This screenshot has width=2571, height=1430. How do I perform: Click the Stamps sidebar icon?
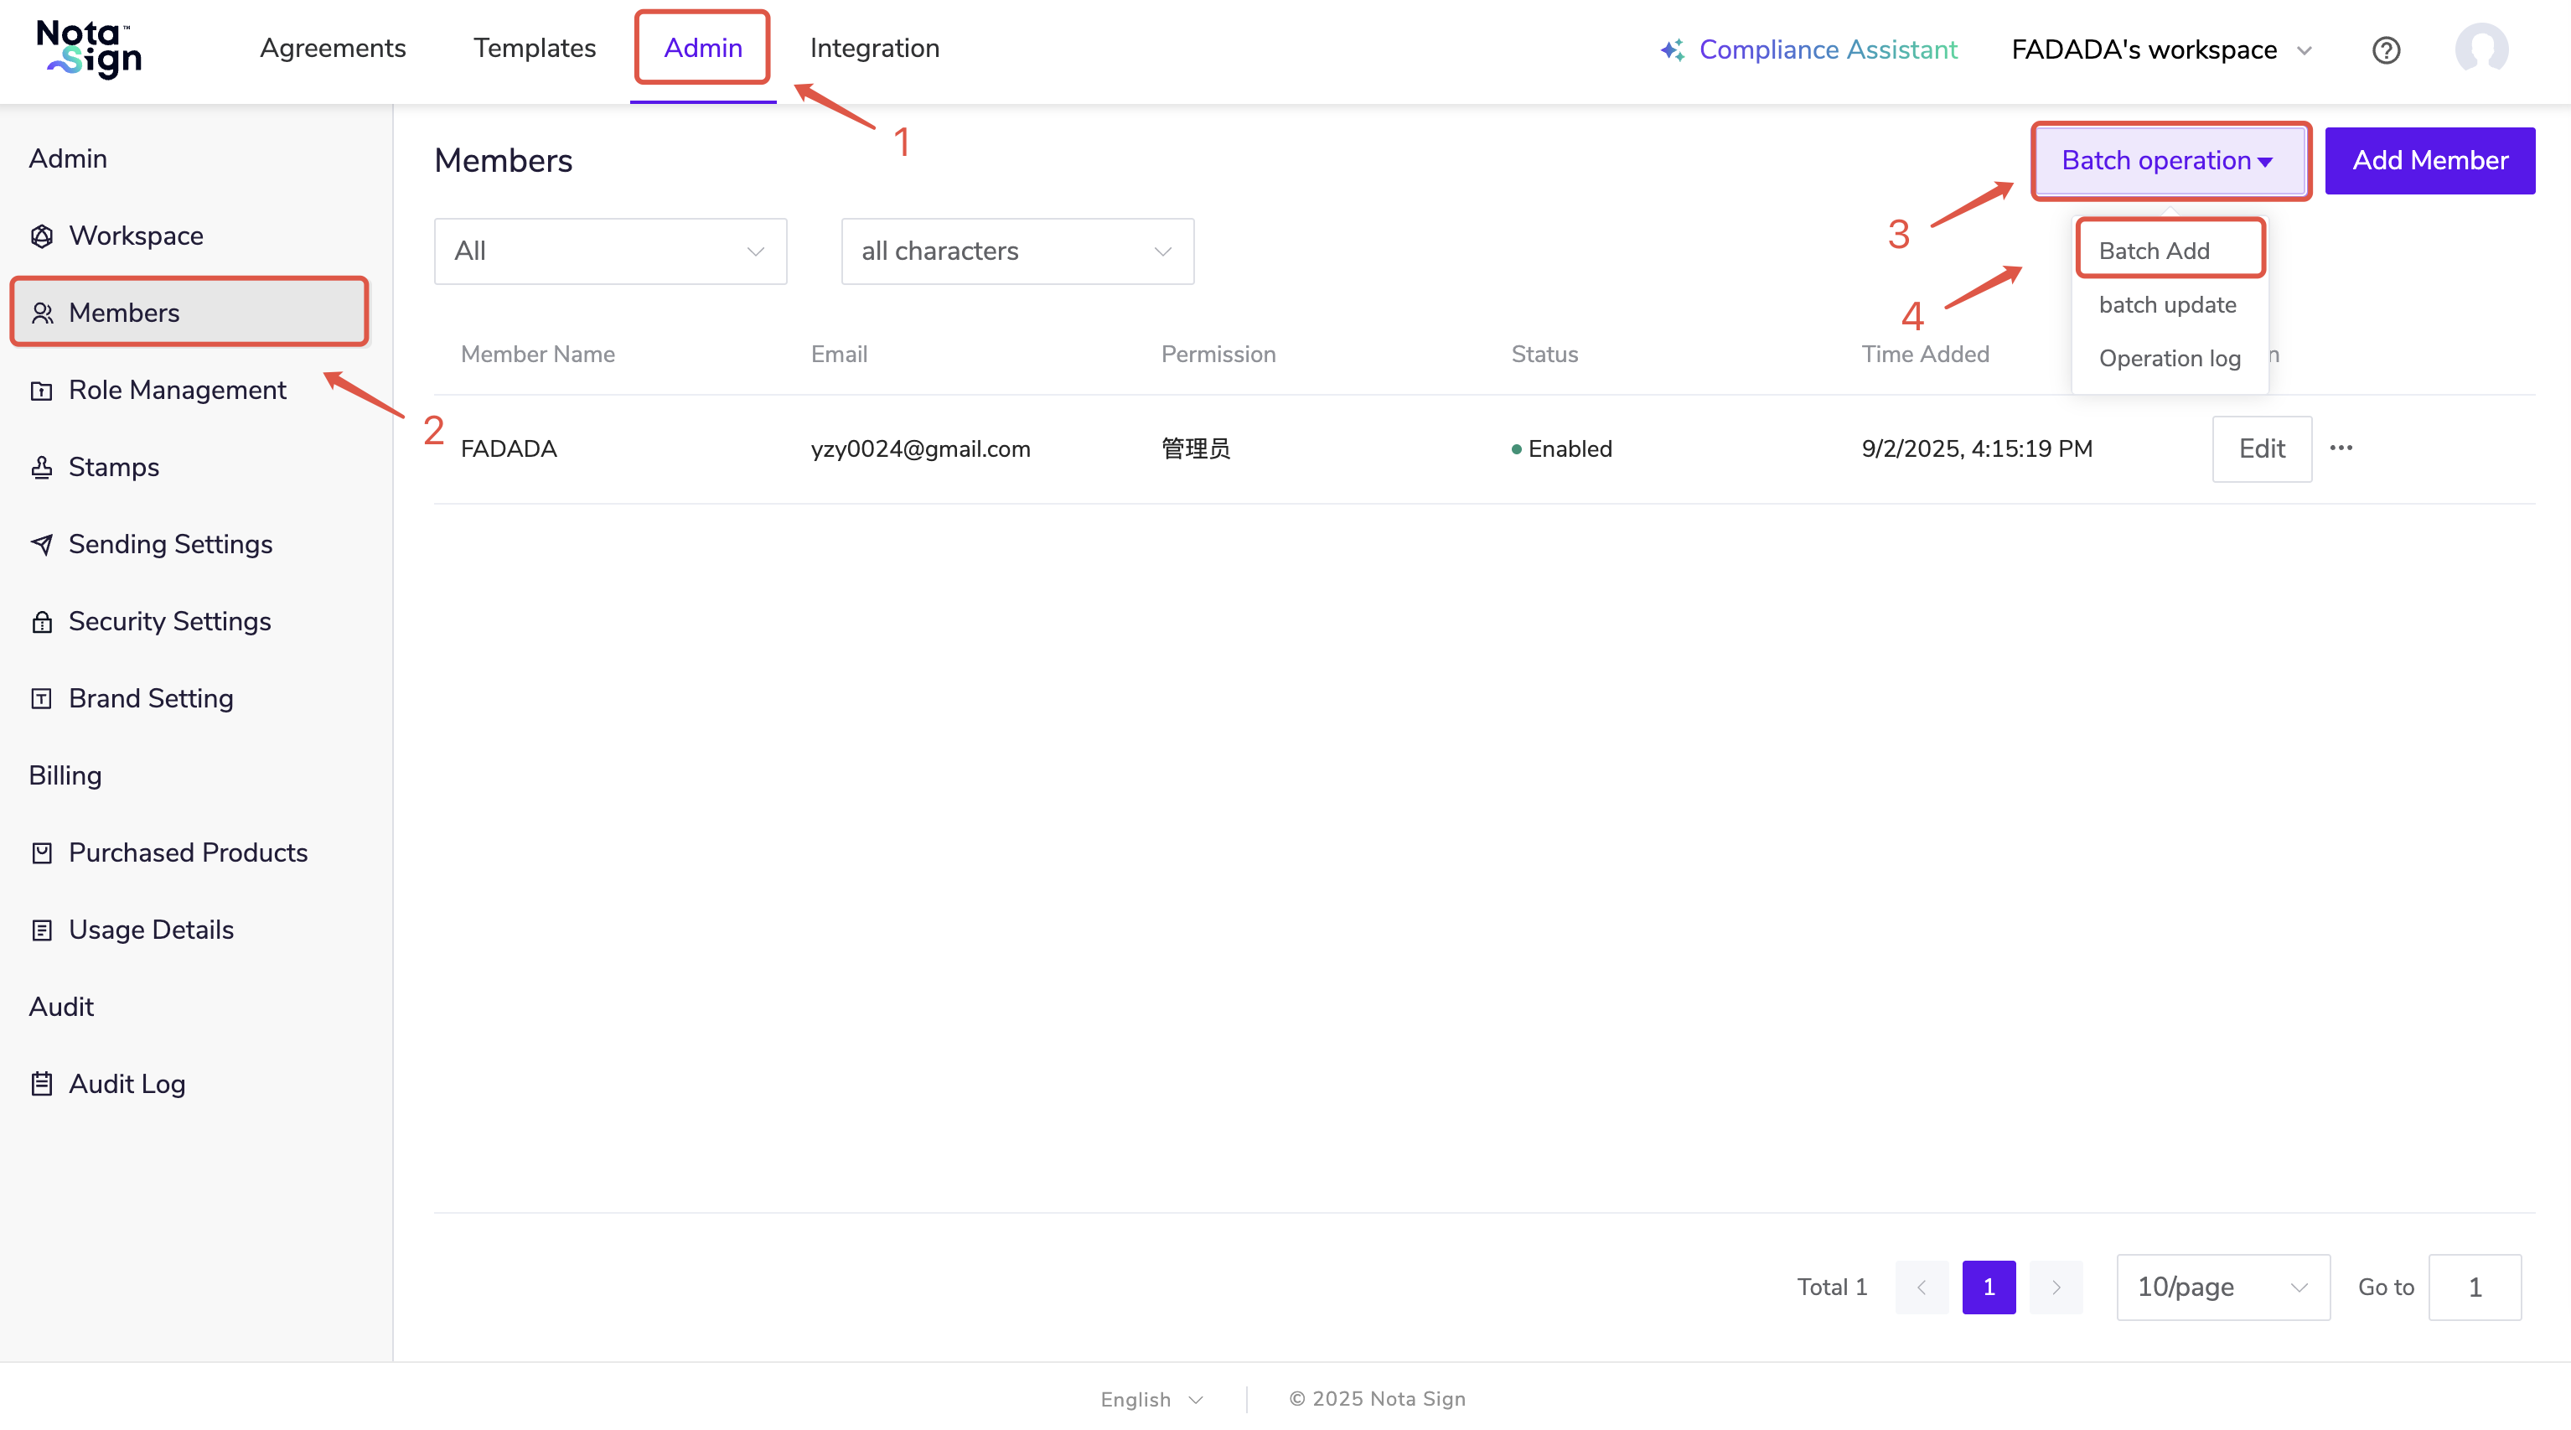tap(42, 468)
